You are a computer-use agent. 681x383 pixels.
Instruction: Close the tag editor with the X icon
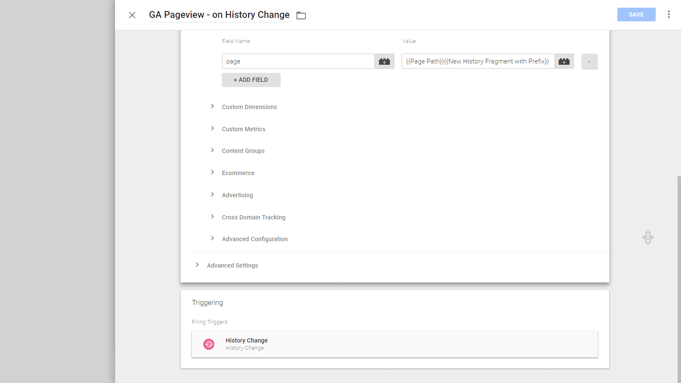click(x=132, y=15)
